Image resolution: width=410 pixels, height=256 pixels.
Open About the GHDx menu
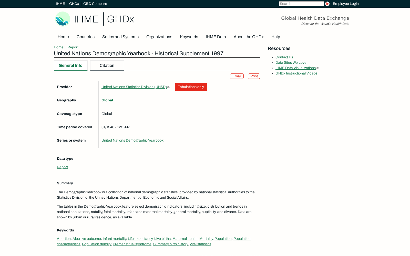(x=249, y=37)
